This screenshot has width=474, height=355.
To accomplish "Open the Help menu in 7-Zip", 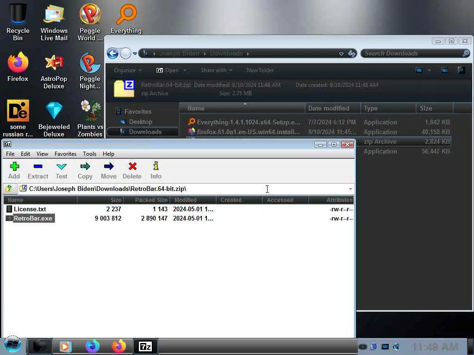I will (x=108, y=154).
